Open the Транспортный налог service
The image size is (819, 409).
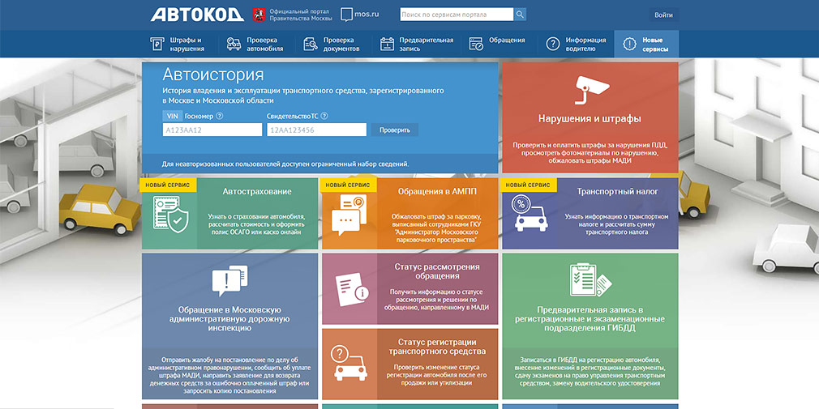coord(590,213)
